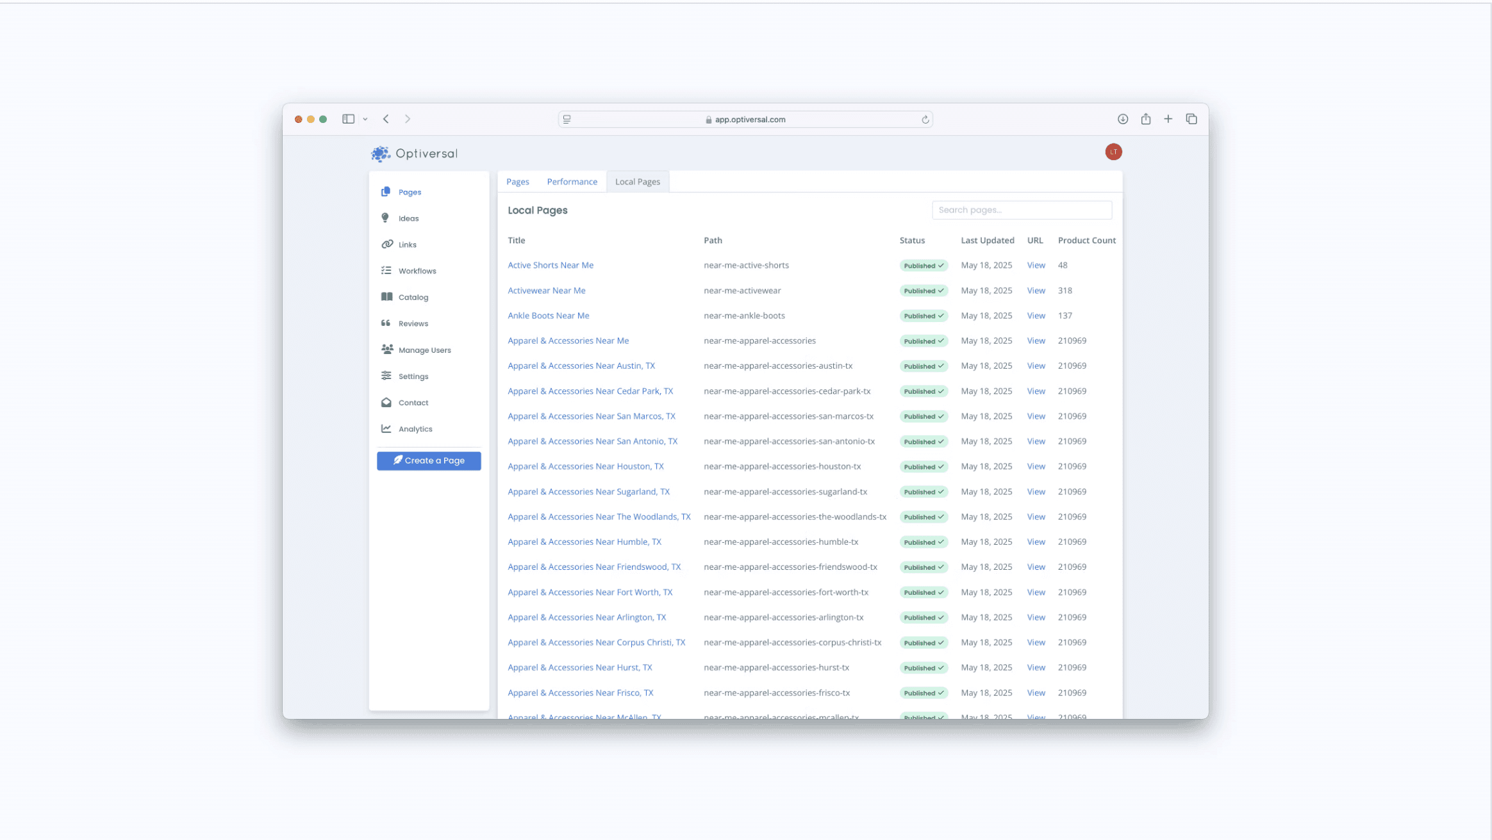The height and width of the screenshot is (840, 1492).
Task: Select path near-me-apparel-accessories-sugarland-tx
Action: [x=785, y=492]
